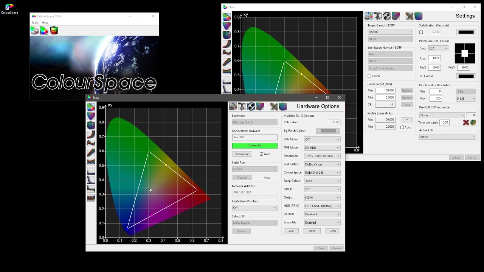Click colour gear icon in Settings window toolbar

click(x=396, y=16)
